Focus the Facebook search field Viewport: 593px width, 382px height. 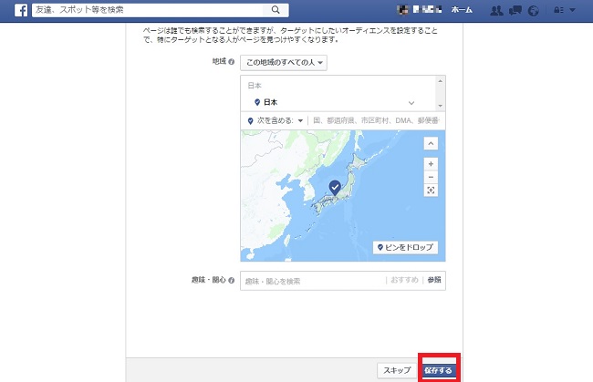(x=148, y=10)
